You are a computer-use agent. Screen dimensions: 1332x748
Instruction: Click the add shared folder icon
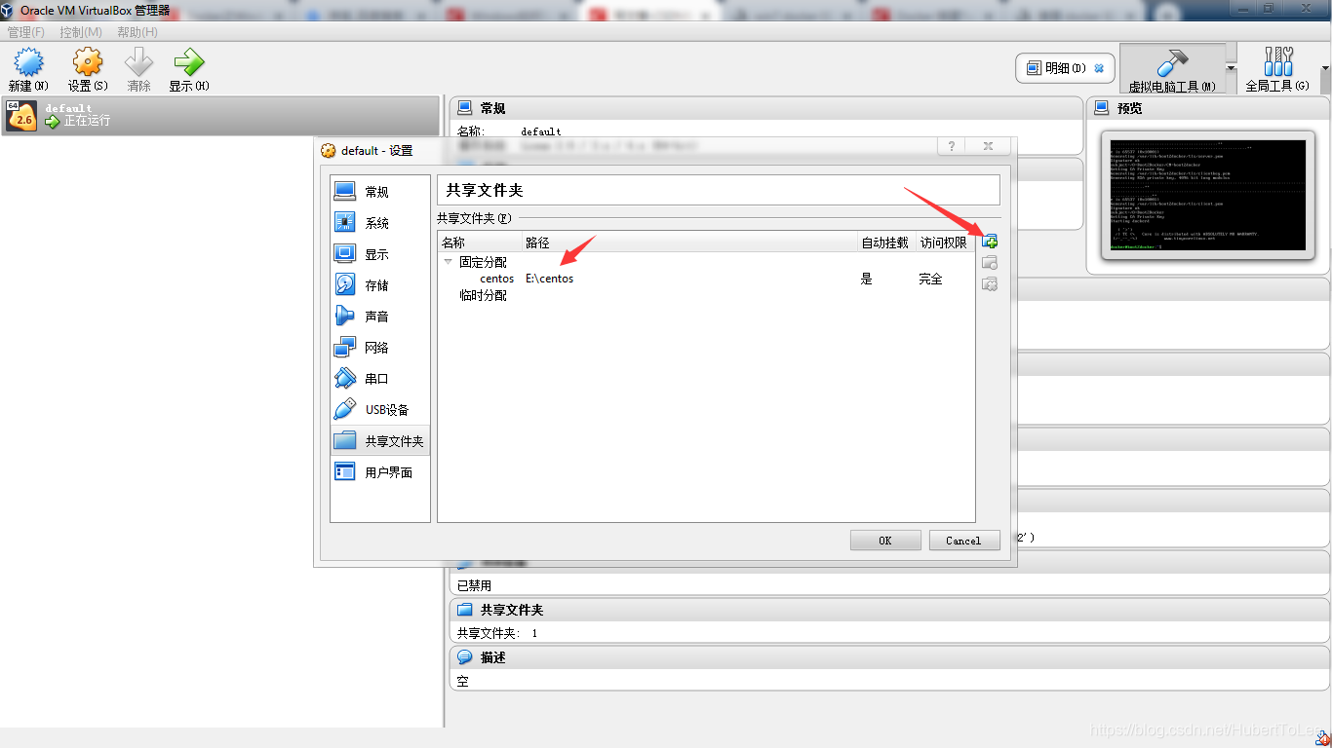pos(989,242)
